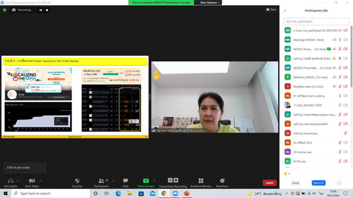Open the Participants list icon
The width and height of the screenshot is (353, 198).
click(x=101, y=181)
